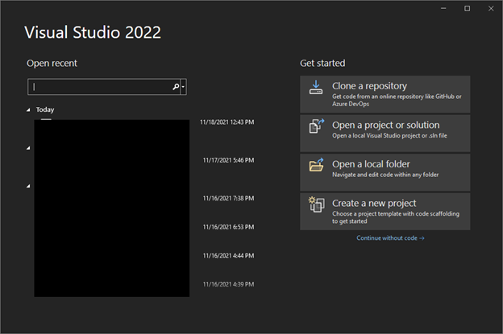Collapse the Today group

(28, 109)
